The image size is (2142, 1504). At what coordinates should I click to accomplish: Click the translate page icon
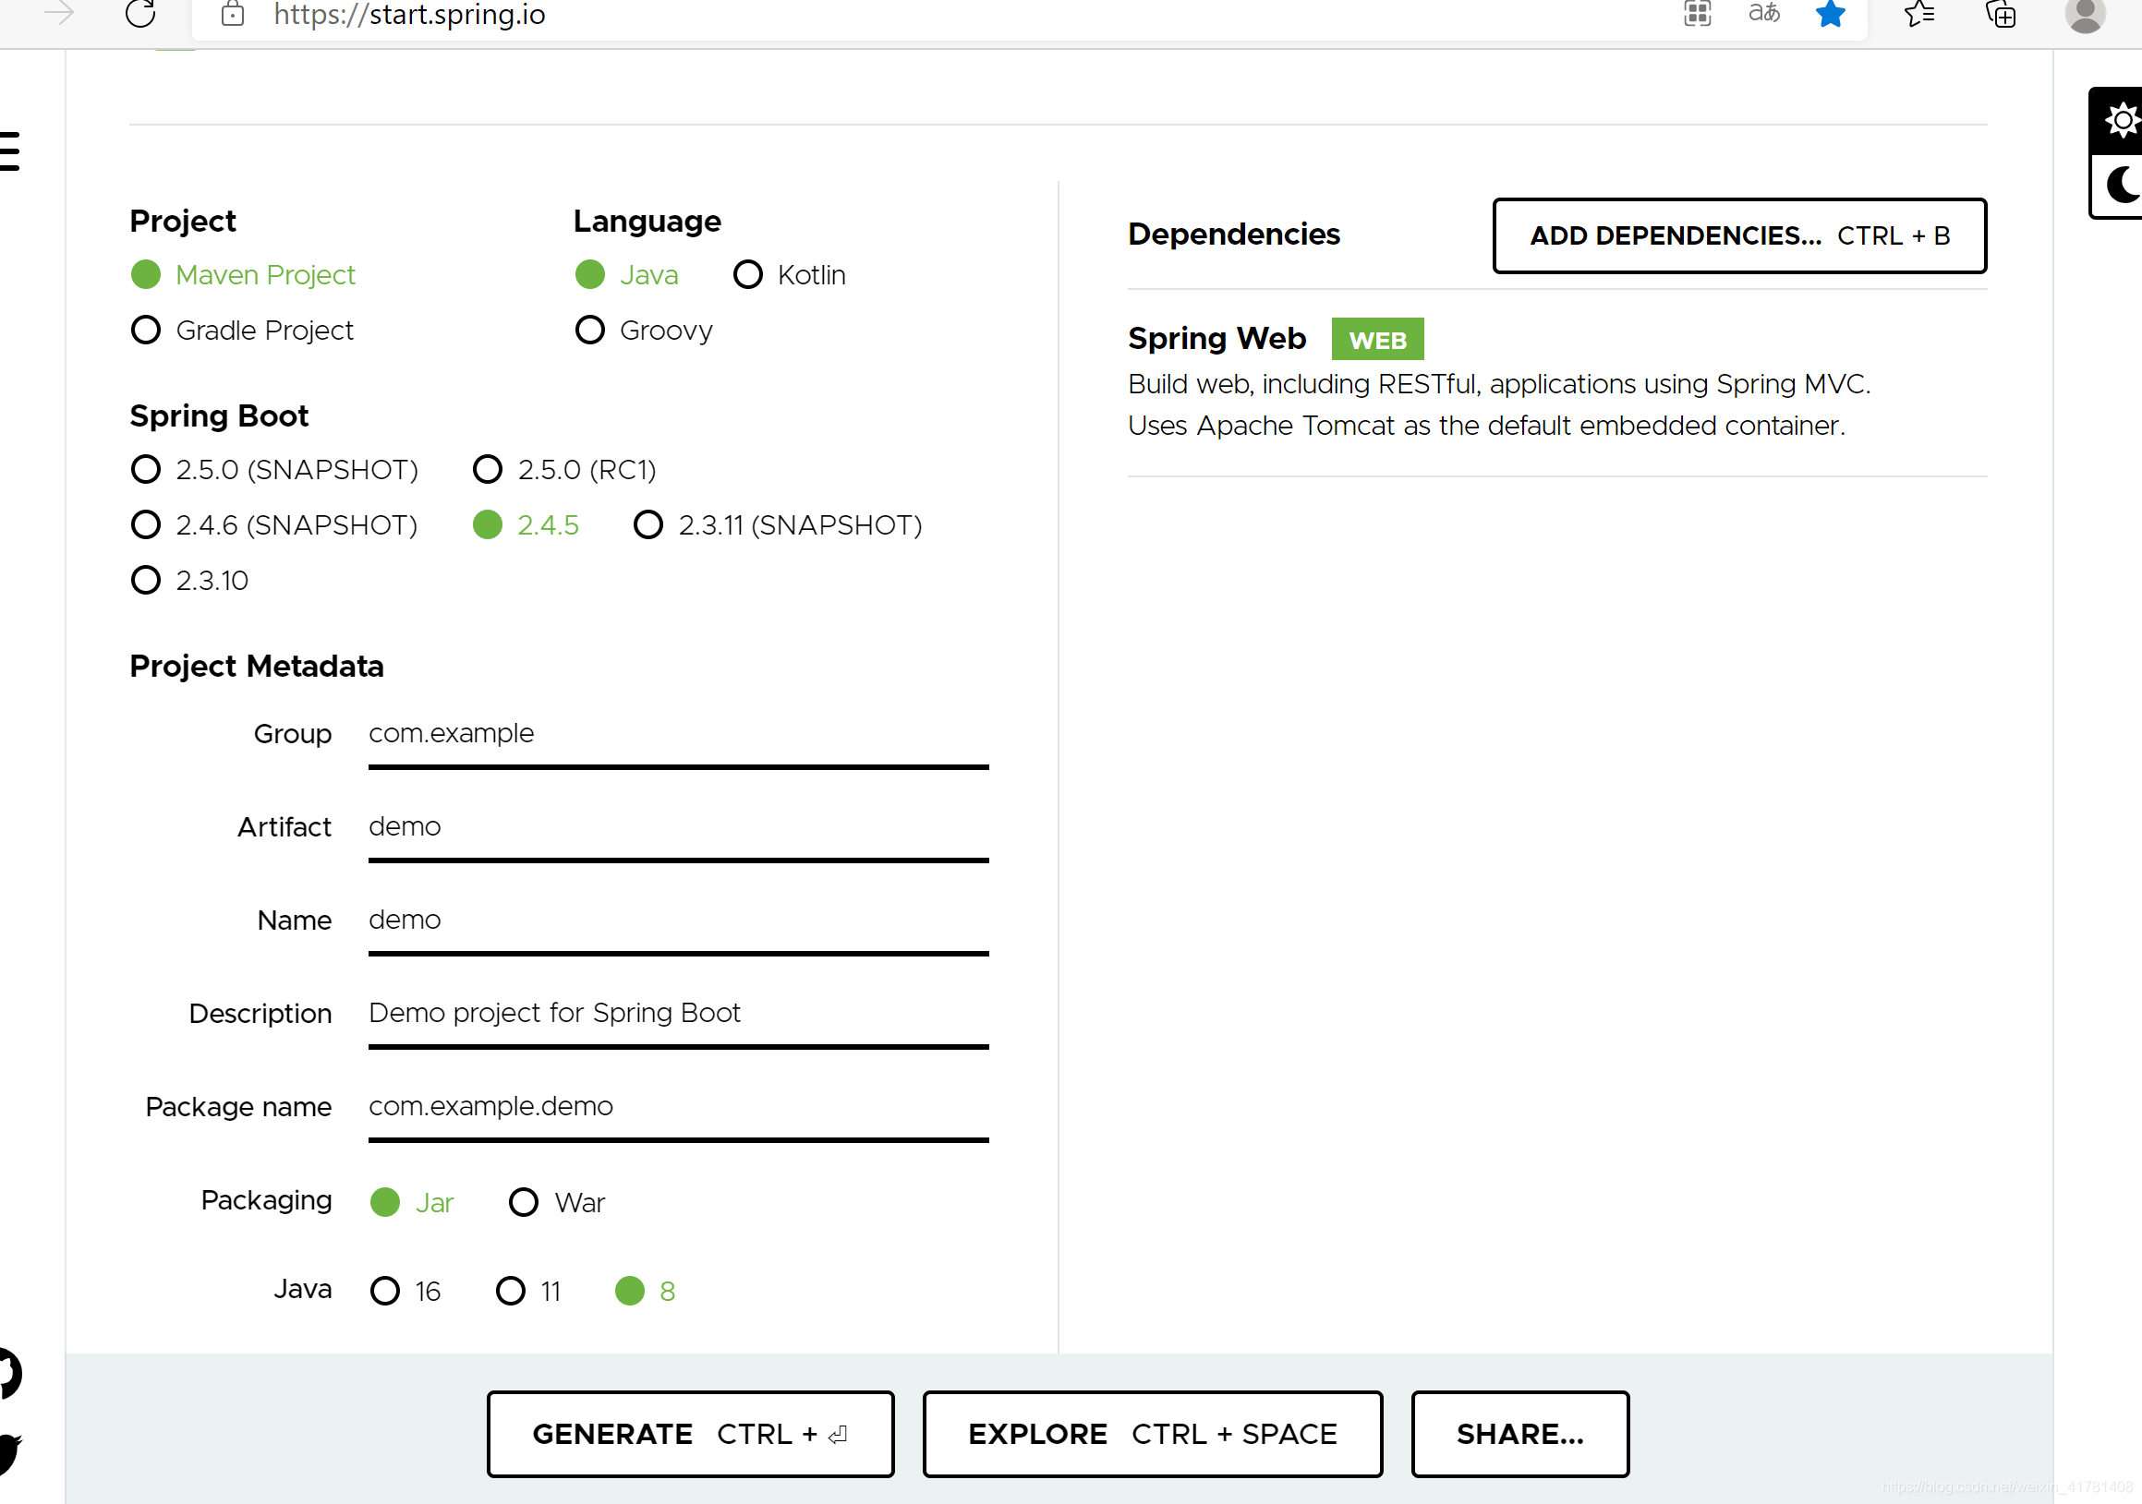pos(1763,13)
